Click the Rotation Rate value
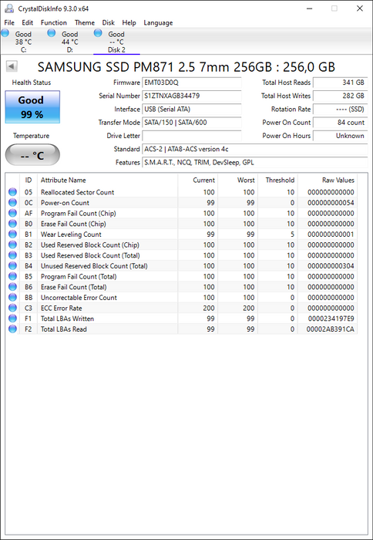The width and height of the screenshot is (373, 540). [x=341, y=110]
